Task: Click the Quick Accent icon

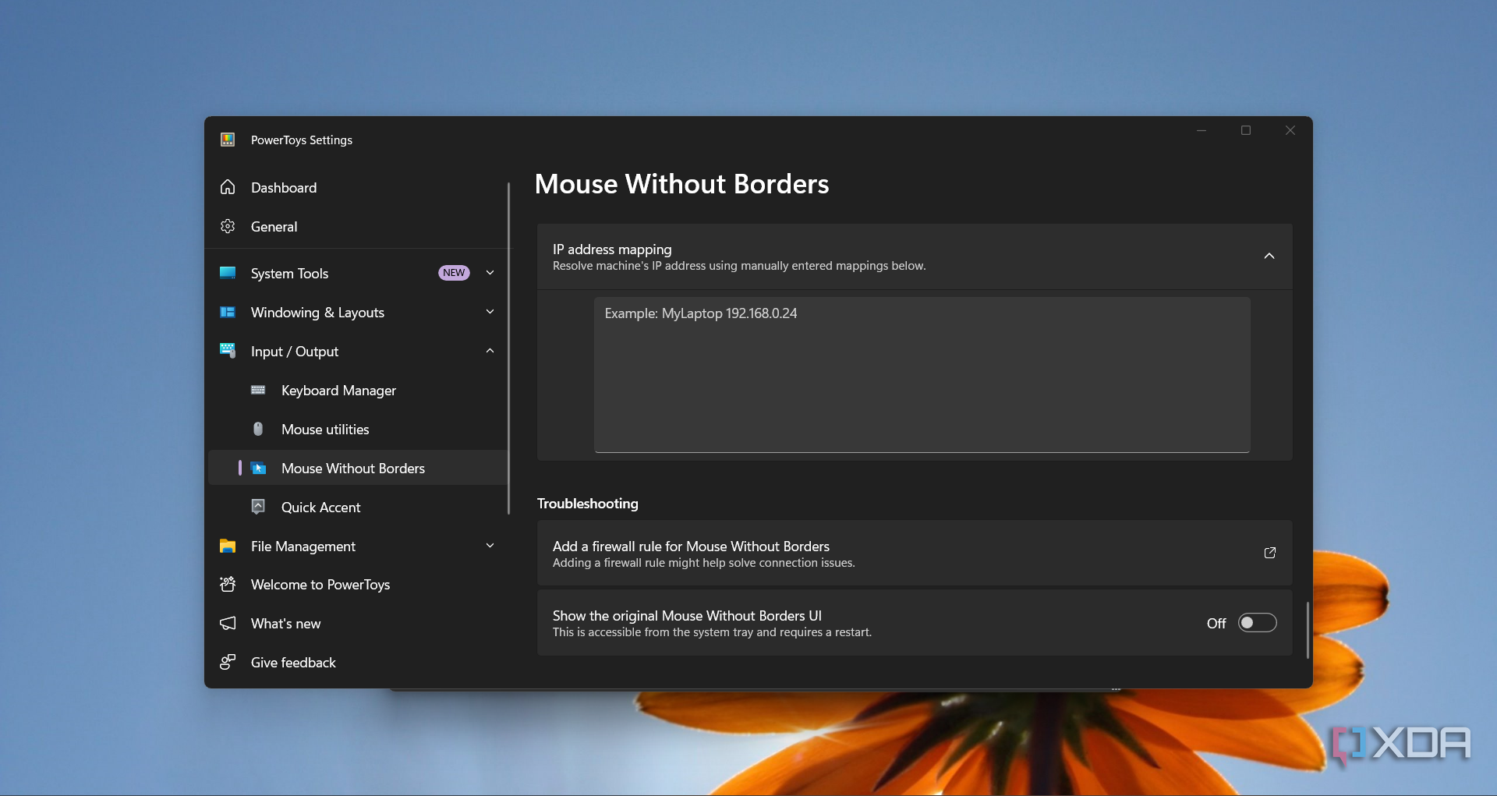Action: 258,507
